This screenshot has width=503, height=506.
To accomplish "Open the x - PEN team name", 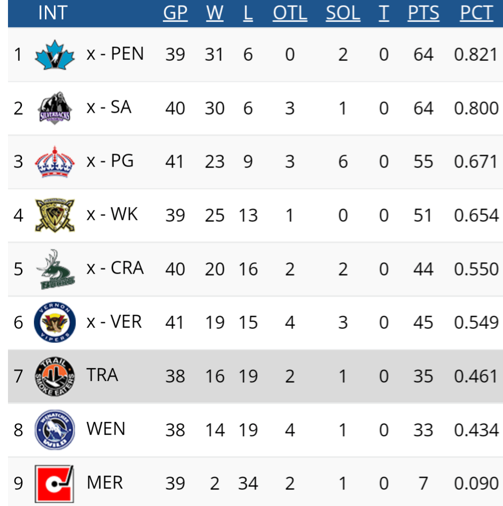I will point(115,54).
